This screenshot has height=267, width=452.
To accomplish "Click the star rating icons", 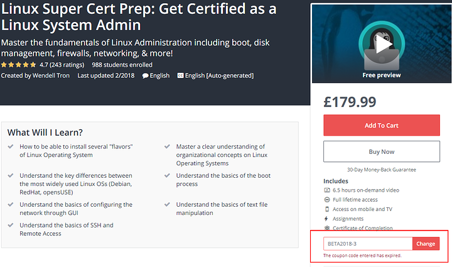I will (18, 64).
